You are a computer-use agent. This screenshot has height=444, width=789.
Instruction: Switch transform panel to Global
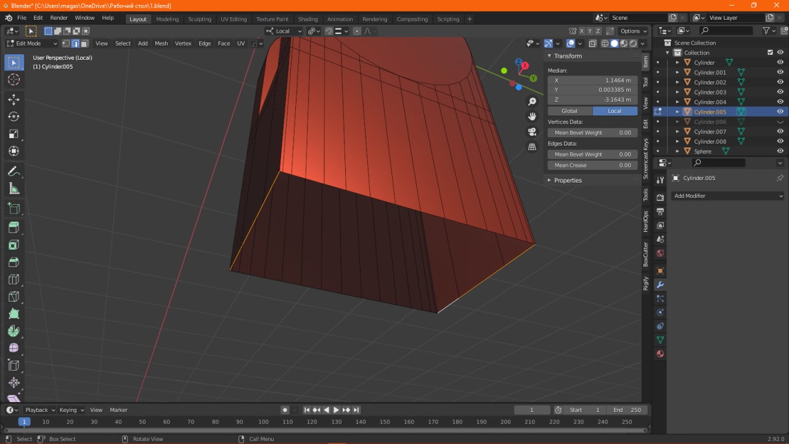point(570,111)
